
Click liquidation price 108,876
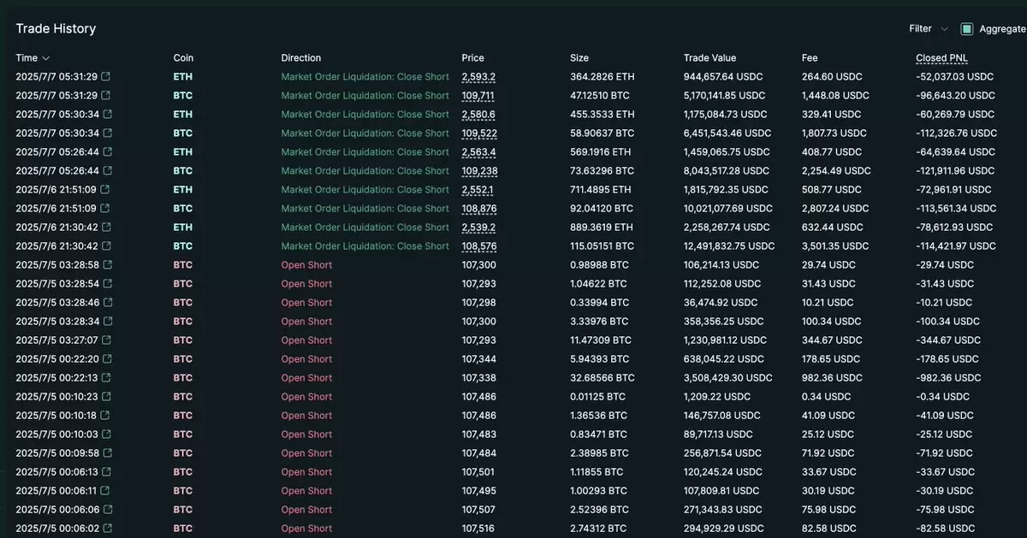pyautogui.click(x=479, y=209)
